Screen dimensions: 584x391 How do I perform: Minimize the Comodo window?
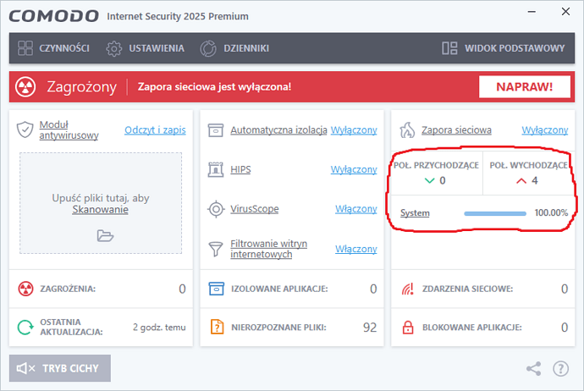click(532, 12)
